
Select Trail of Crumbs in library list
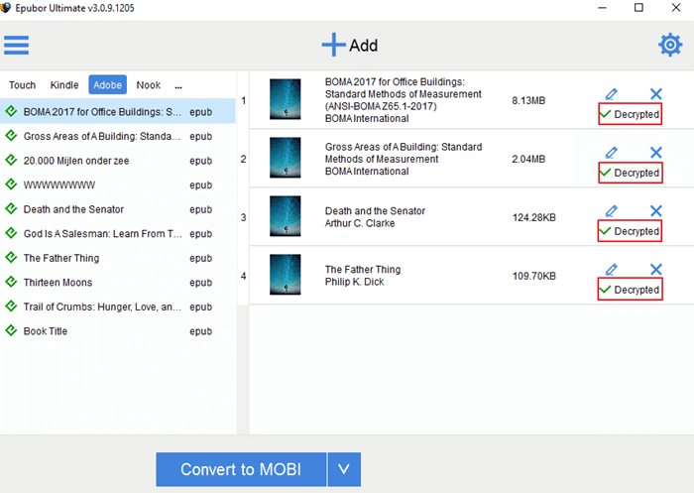coord(99,307)
